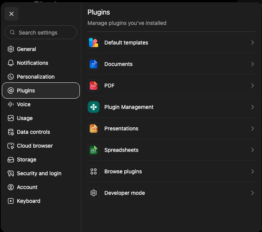Click the Developer mode gear icon
The height and width of the screenshot is (232, 262).
pyautogui.click(x=94, y=193)
